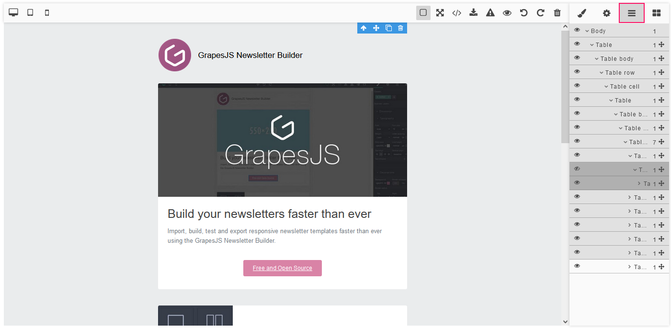Switch to tablet device preview

pyautogui.click(x=30, y=12)
